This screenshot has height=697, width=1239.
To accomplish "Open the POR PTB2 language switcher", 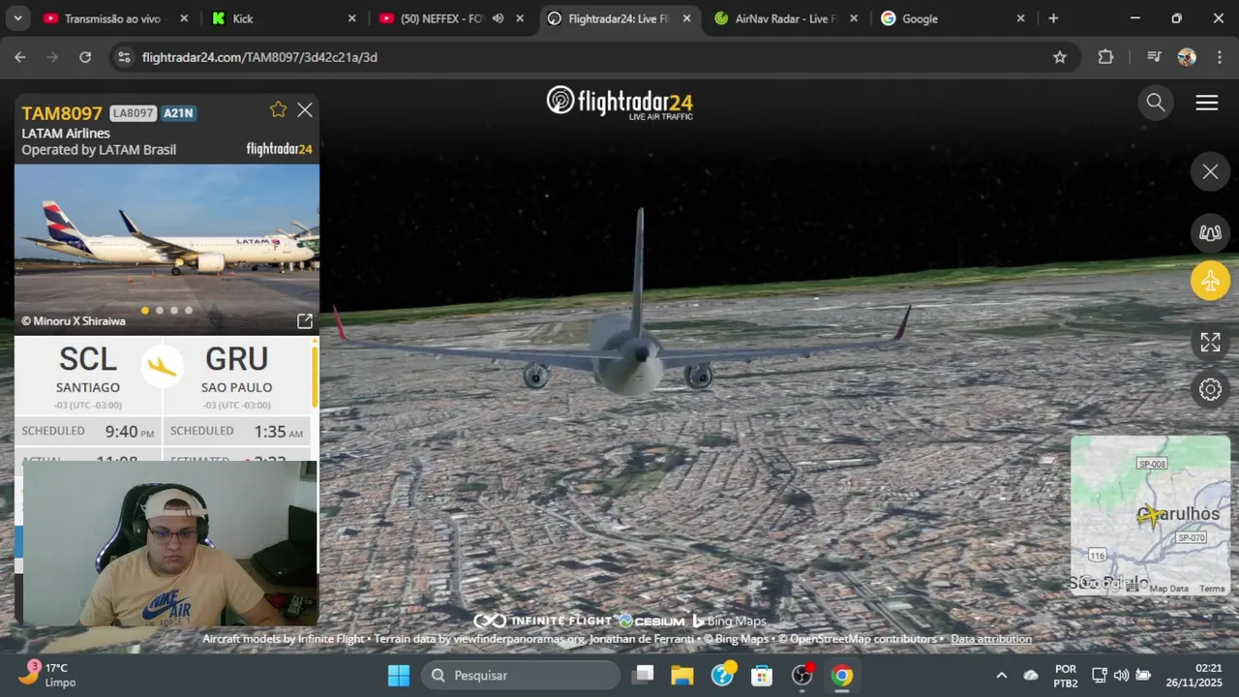I will [1066, 676].
